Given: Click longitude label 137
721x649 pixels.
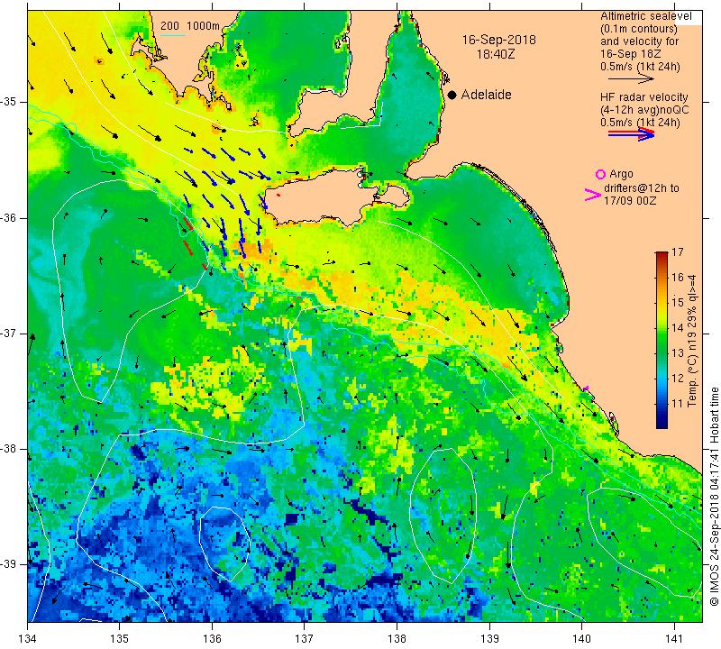Looking at the screenshot, I should [x=305, y=639].
